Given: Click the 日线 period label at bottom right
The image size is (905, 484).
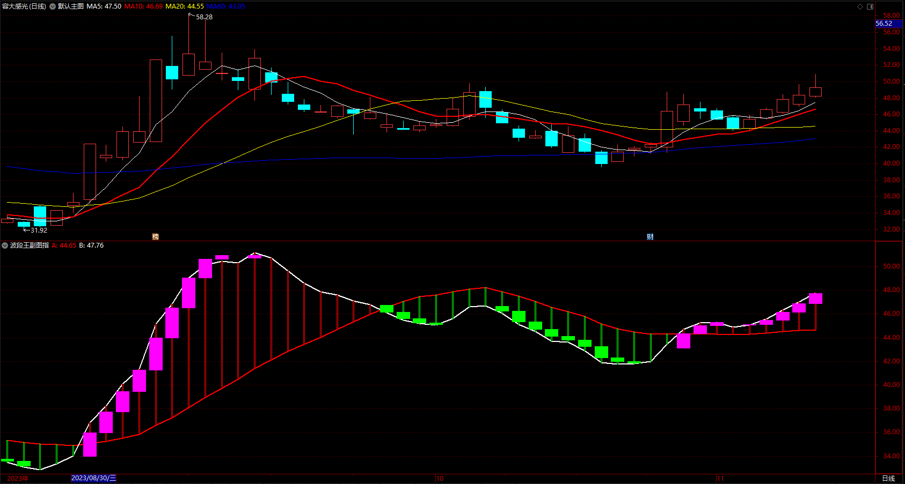Looking at the screenshot, I should pyautogui.click(x=888, y=478).
